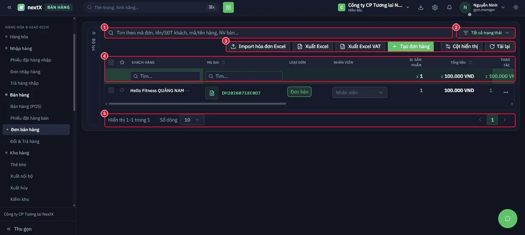Switch theme with the sun icon
The width and height of the screenshot is (525, 235).
(516, 7)
